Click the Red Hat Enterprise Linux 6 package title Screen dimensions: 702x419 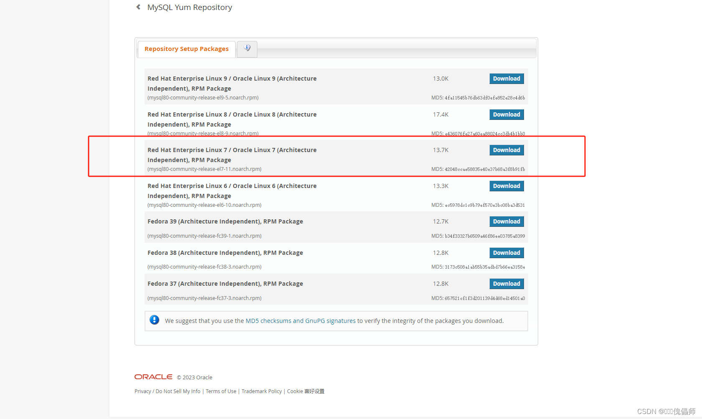click(232, 191)
